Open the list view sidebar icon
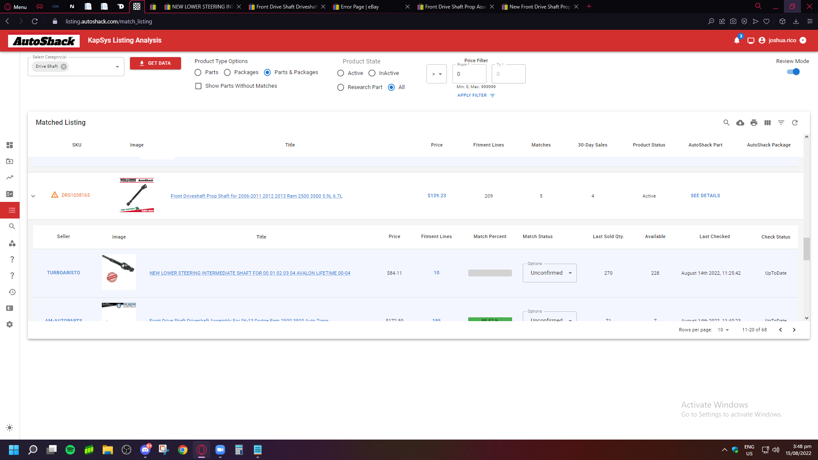The width and height of the screenshot is (818, 460). [x=12, y=210]
